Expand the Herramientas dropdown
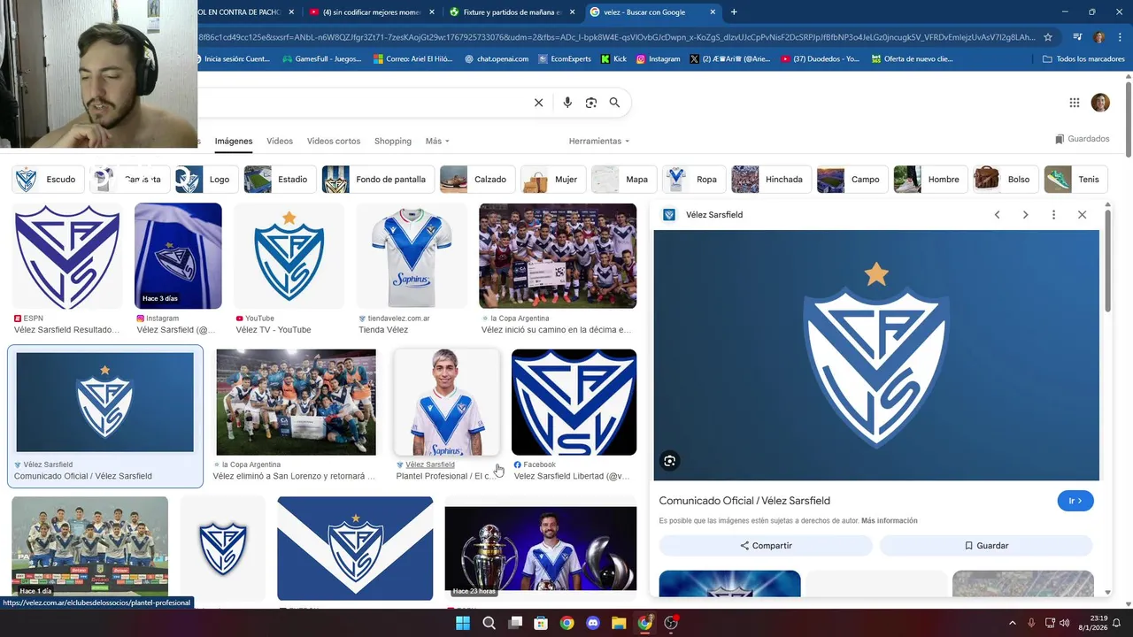This screenshot has height=637, width=1133. click(599, 142)
